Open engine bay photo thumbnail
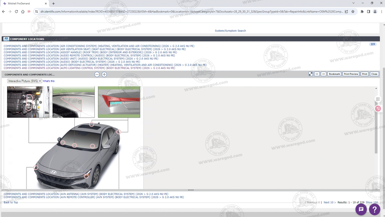Screen dimensions: 385x217 click(28, 102)
